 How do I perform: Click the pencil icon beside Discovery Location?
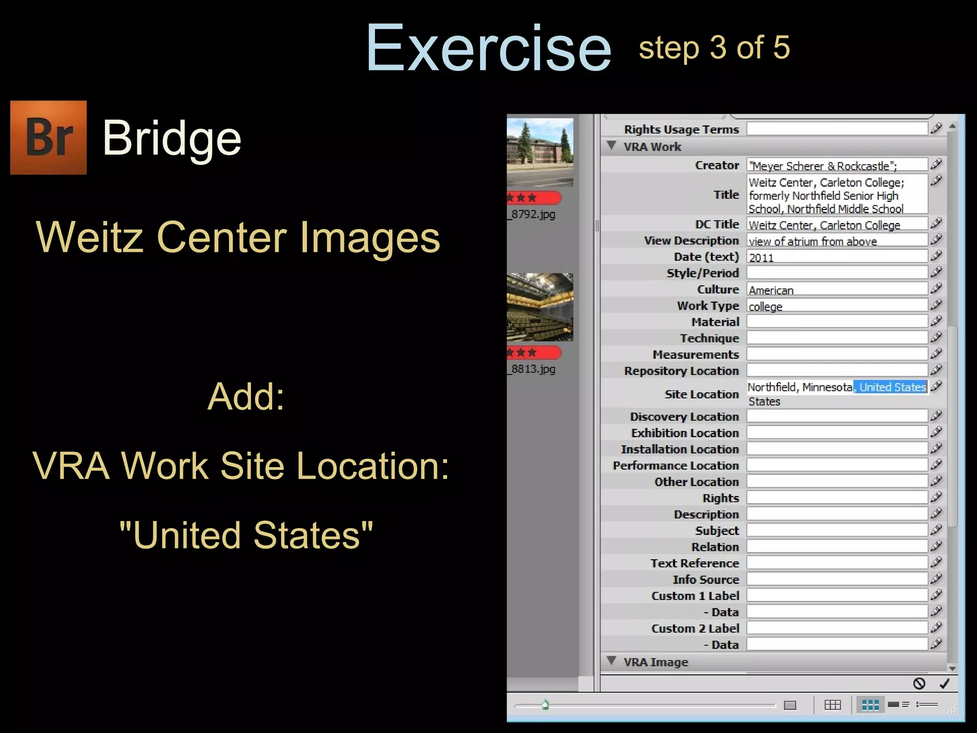point(936,416)
